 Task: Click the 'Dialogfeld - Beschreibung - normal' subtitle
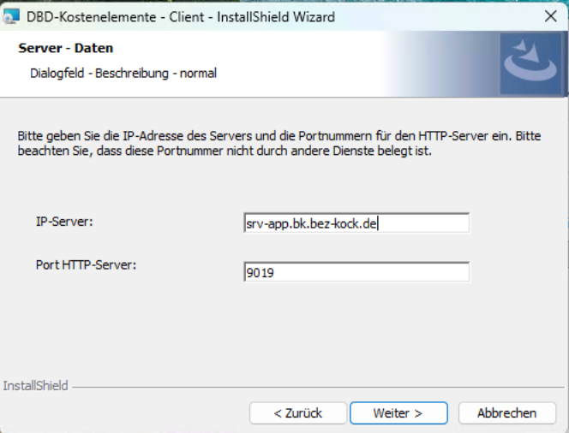pos(123,74)
